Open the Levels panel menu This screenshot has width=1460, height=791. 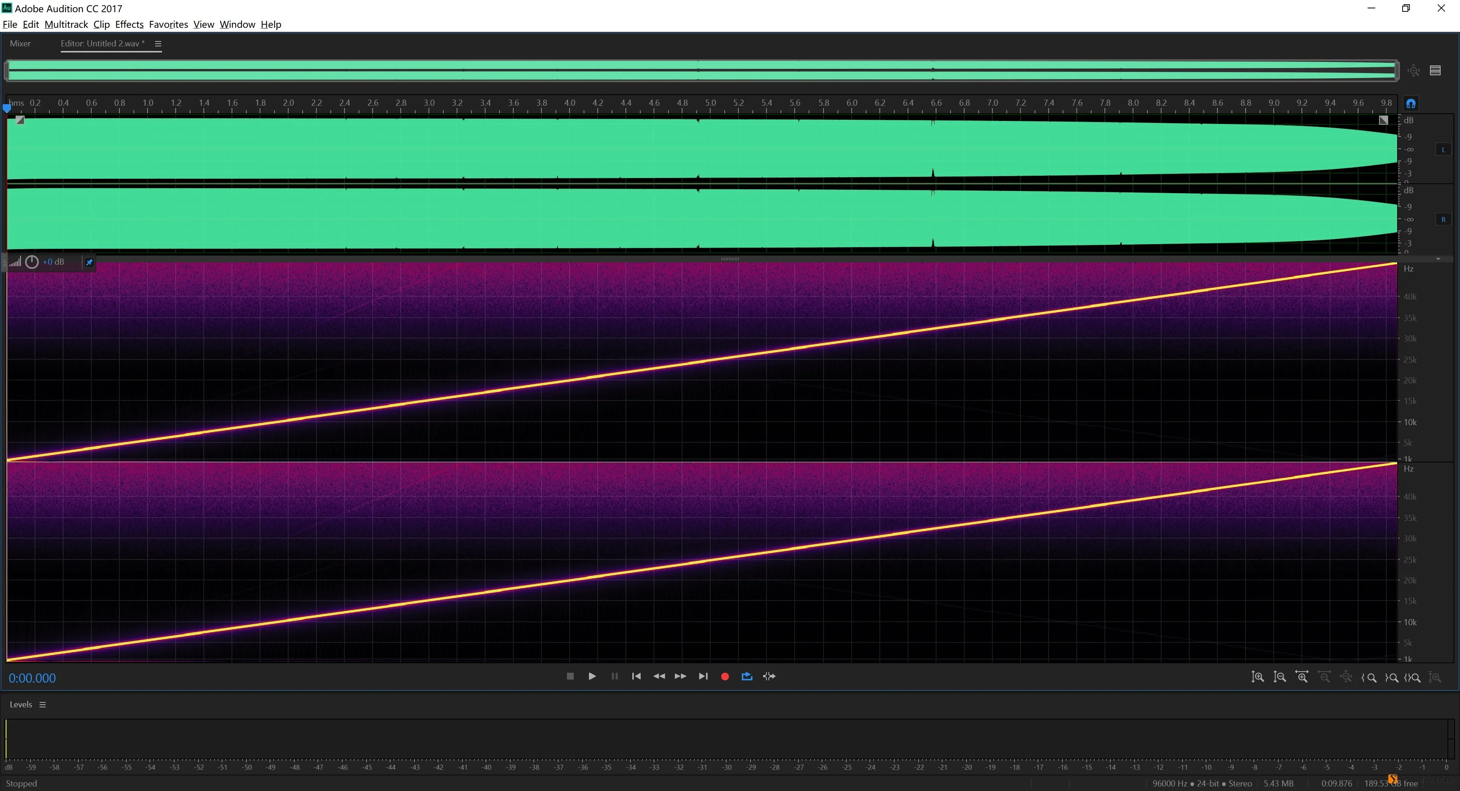pyautogui.click(x=43, y=704)
